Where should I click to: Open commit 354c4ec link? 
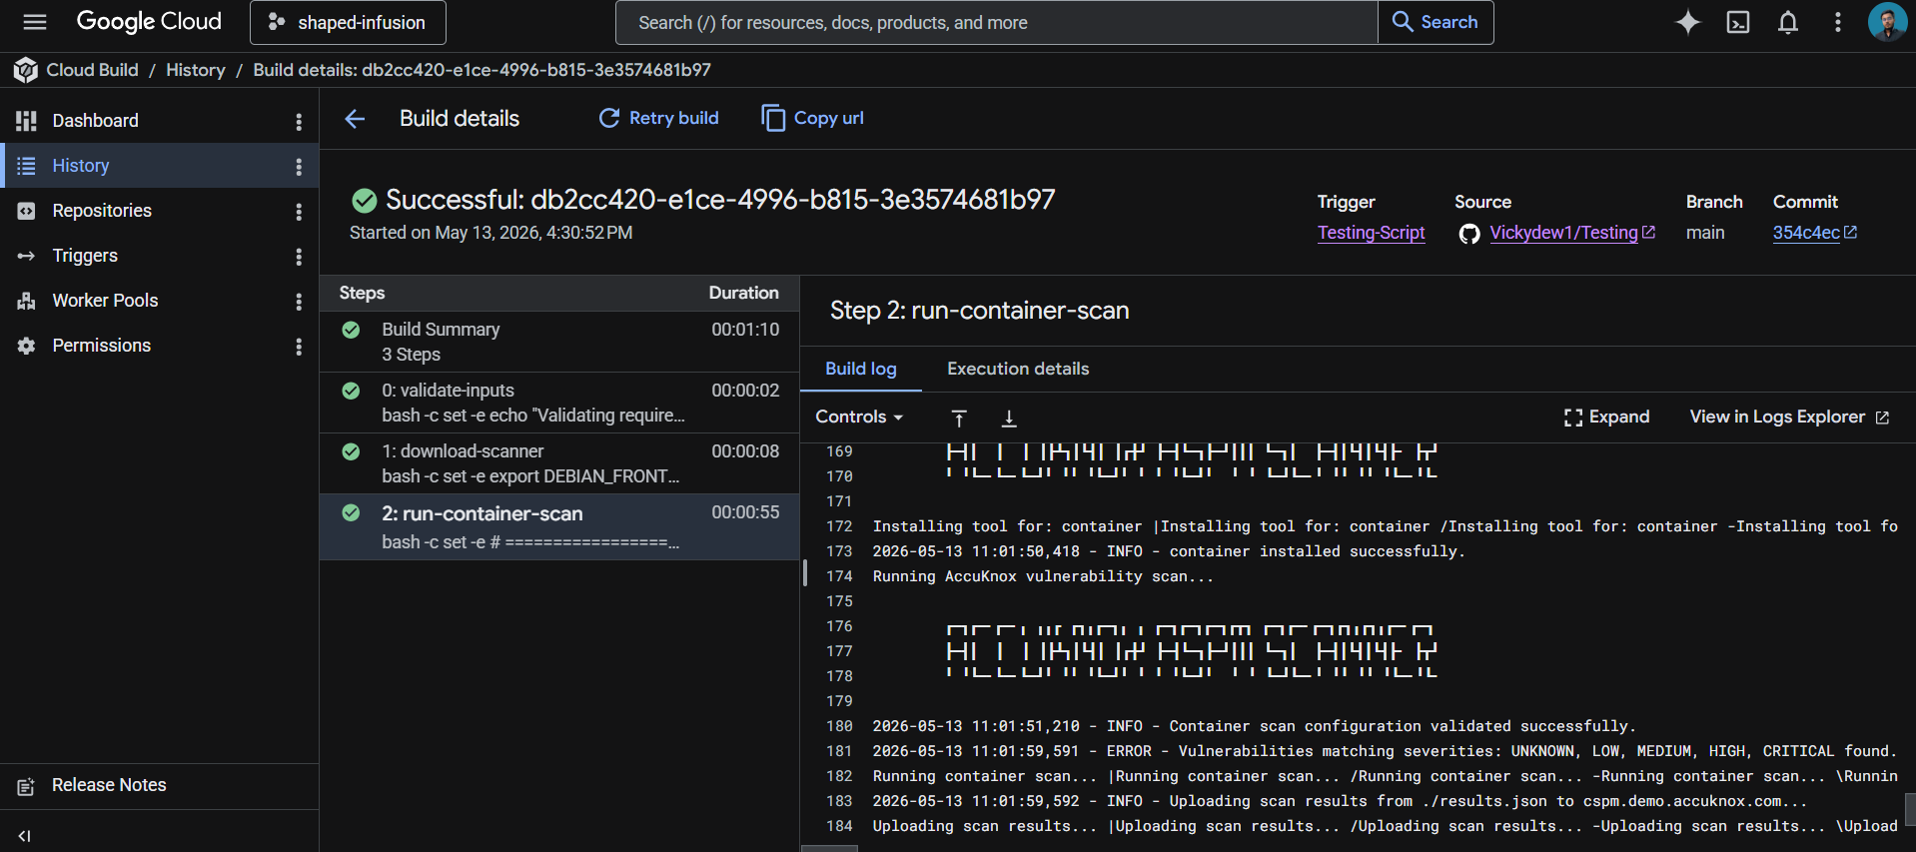pos(1814,233)
